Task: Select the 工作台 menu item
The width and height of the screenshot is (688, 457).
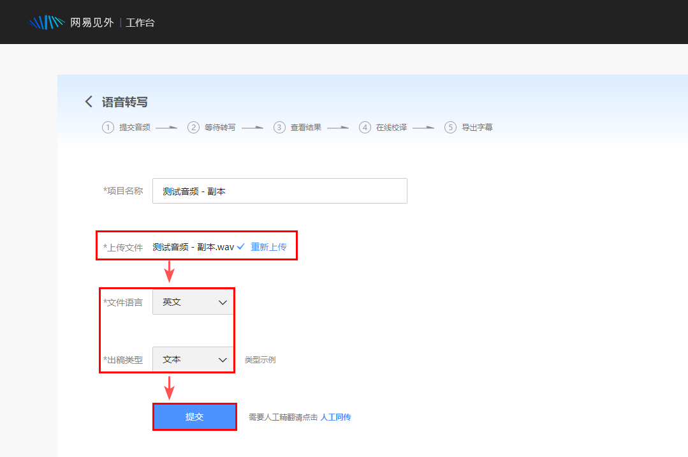Action: coord(140,22)
